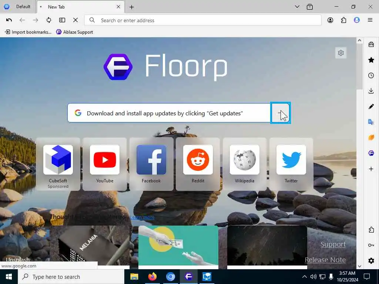
Task: Show hidden tray icons chevron
Action: pos(305,277)
